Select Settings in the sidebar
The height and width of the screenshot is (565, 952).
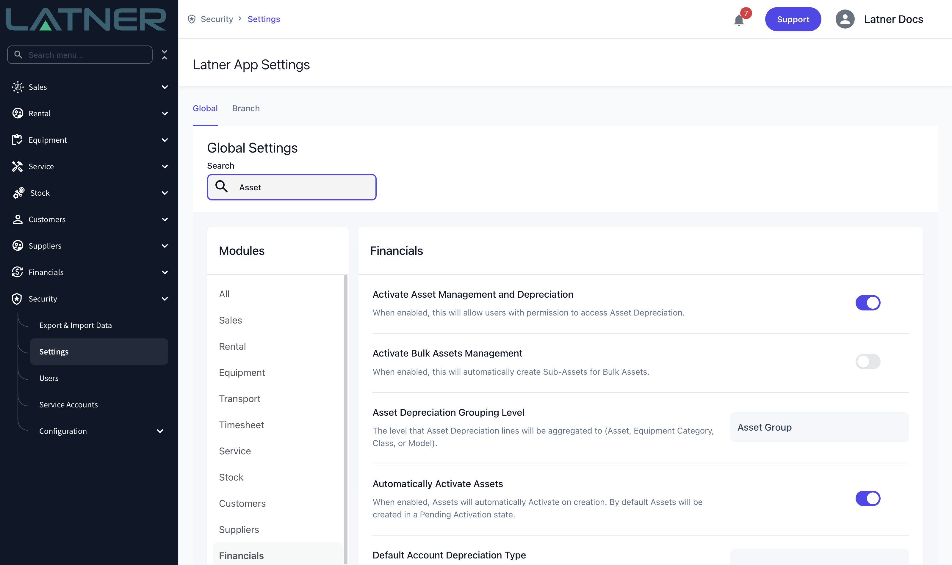click(x=99, y=351)
